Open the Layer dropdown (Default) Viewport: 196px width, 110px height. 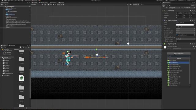click(x=190, y=8)
